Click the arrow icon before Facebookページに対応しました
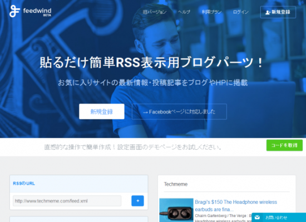The height and width of the screenshot is (222, 306). pyautogui.click(x=145, y=112)
